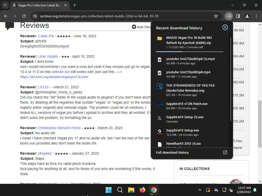Open reviewer Lime Gelatin's profile
Viewport: 262px width, 196px height.
(48, 56)
